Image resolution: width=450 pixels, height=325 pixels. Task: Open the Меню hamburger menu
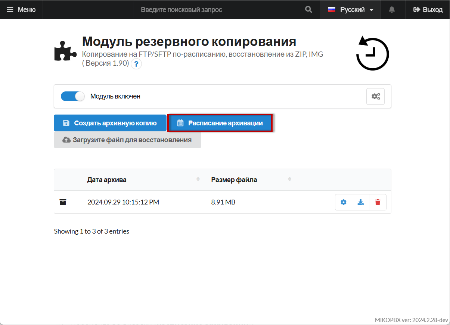tap(21, 10)
